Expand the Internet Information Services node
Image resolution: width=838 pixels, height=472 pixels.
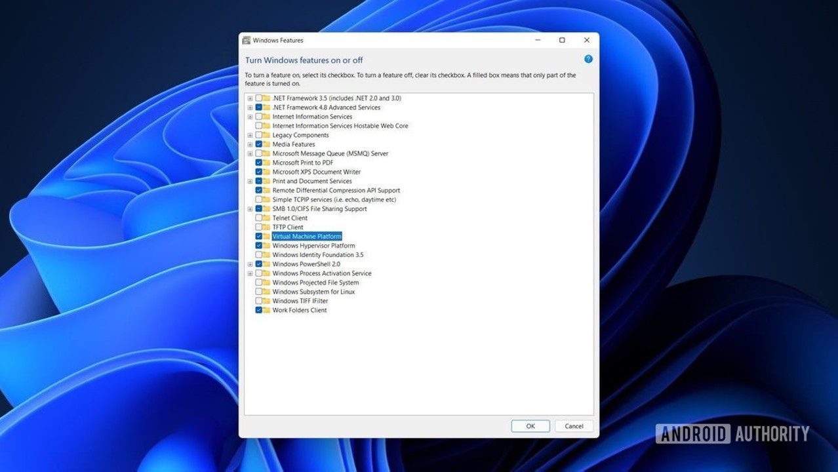(x=250, y=117)
